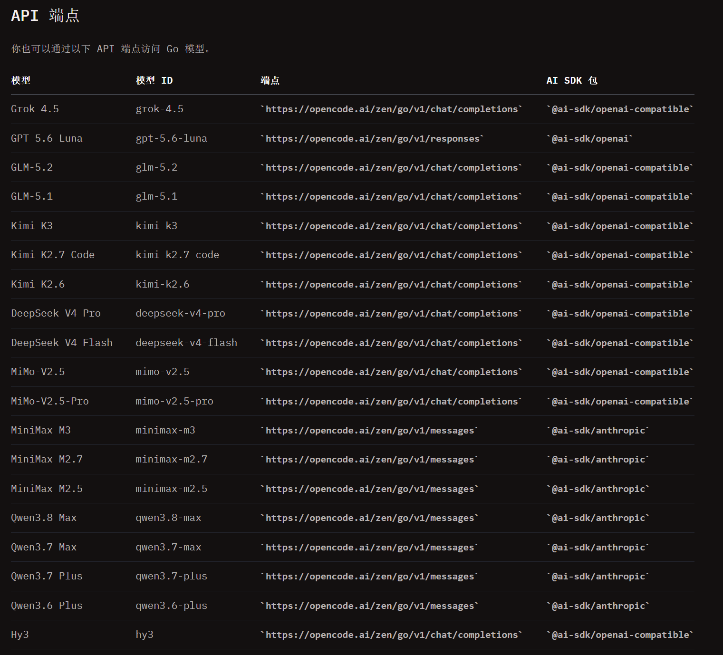Click the endpoint URL in the MiMo-V2.5-Pro row

click(x=391, y=401)
